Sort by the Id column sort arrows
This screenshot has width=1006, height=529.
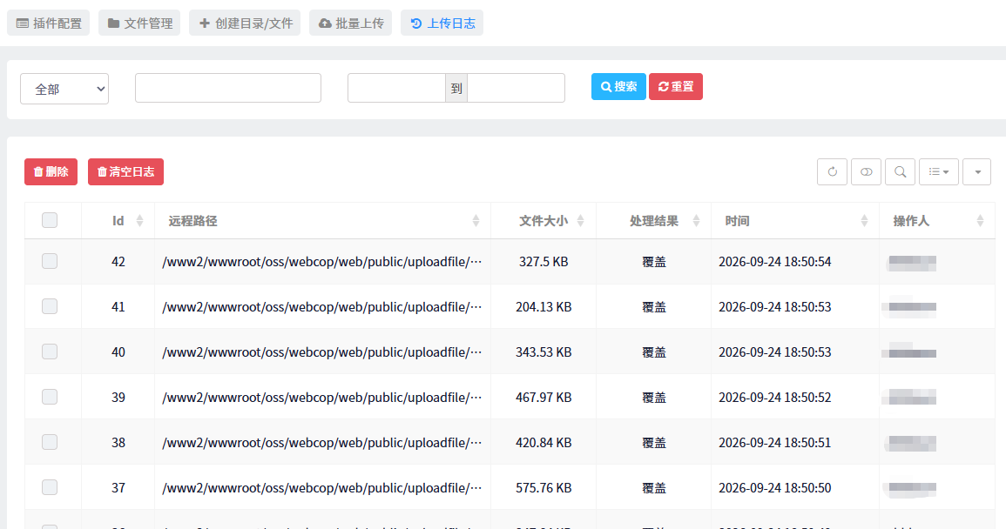pos(140,221)
